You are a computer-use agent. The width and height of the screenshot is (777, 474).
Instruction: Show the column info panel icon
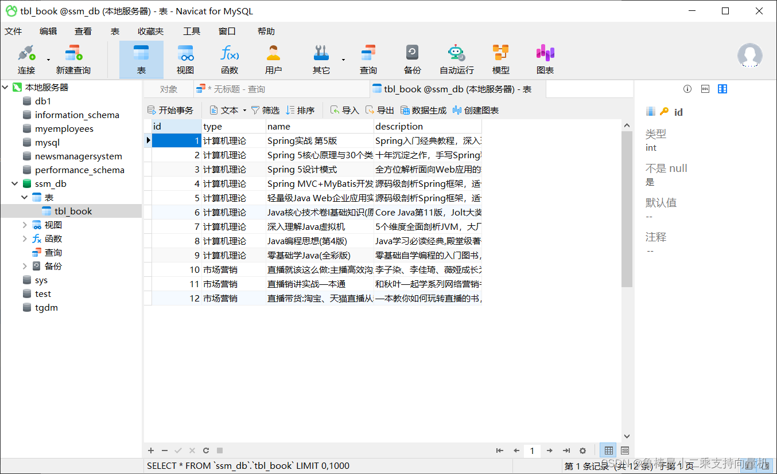(x=722, y=89)
